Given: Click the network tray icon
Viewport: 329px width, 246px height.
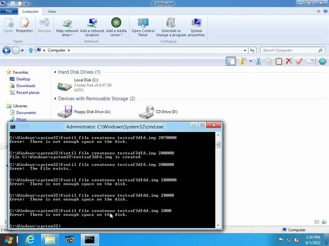Looking at the screenshot, I should tap(289, 240).
